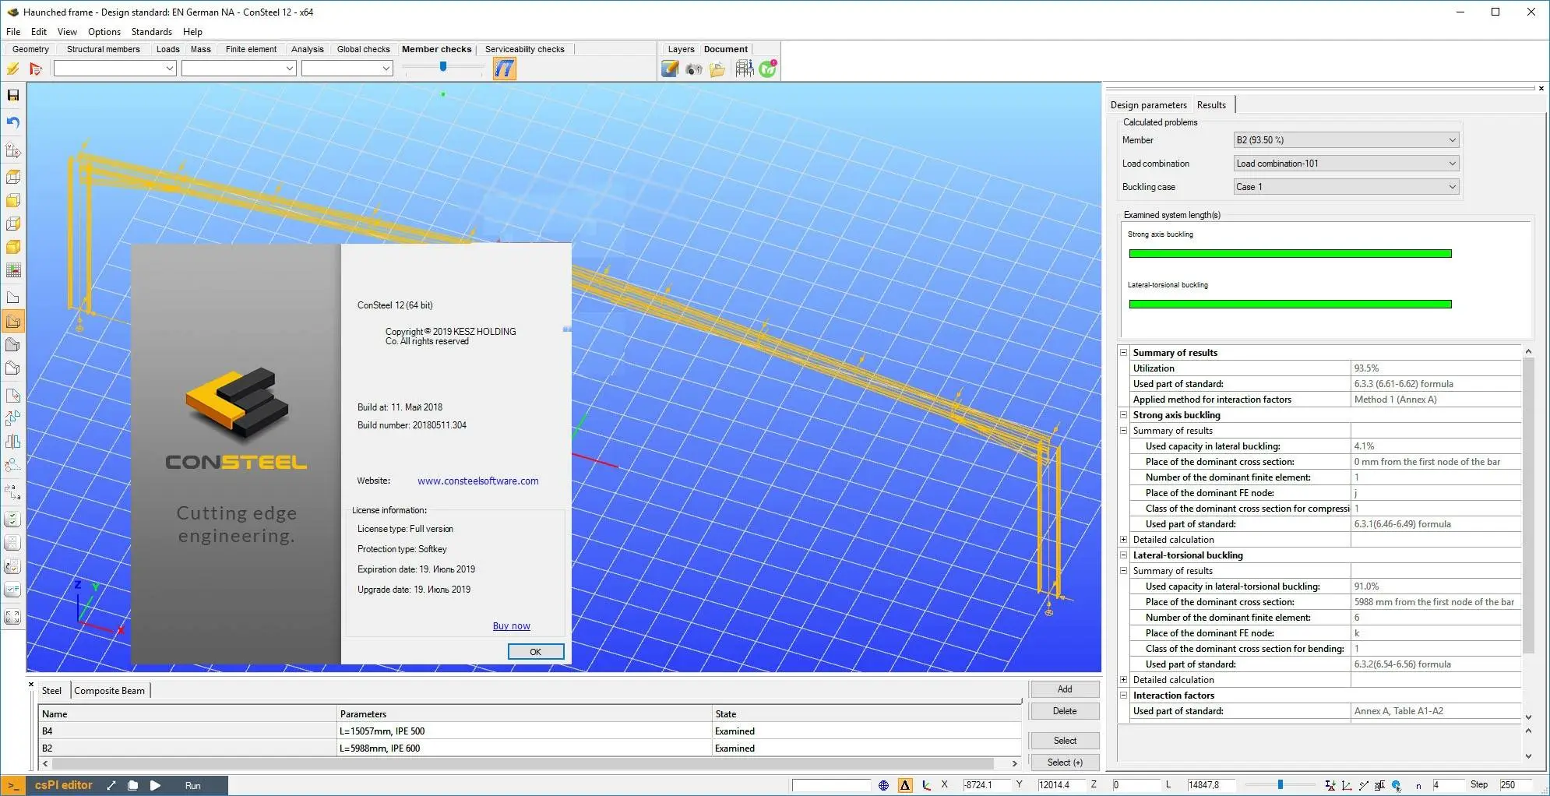The height and width of the screenshot is (796, 1550).
Task: Collapse the Strong axis buckling section
Action: (x=1124, y=415)
